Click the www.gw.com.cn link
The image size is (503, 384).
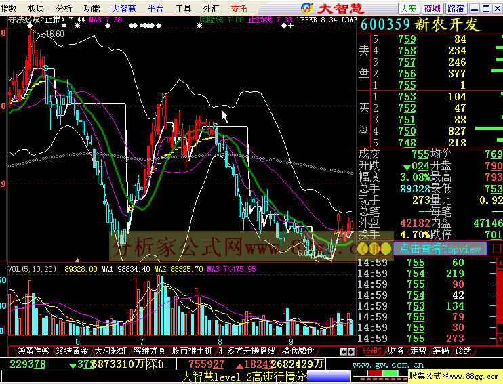point(388,364)
